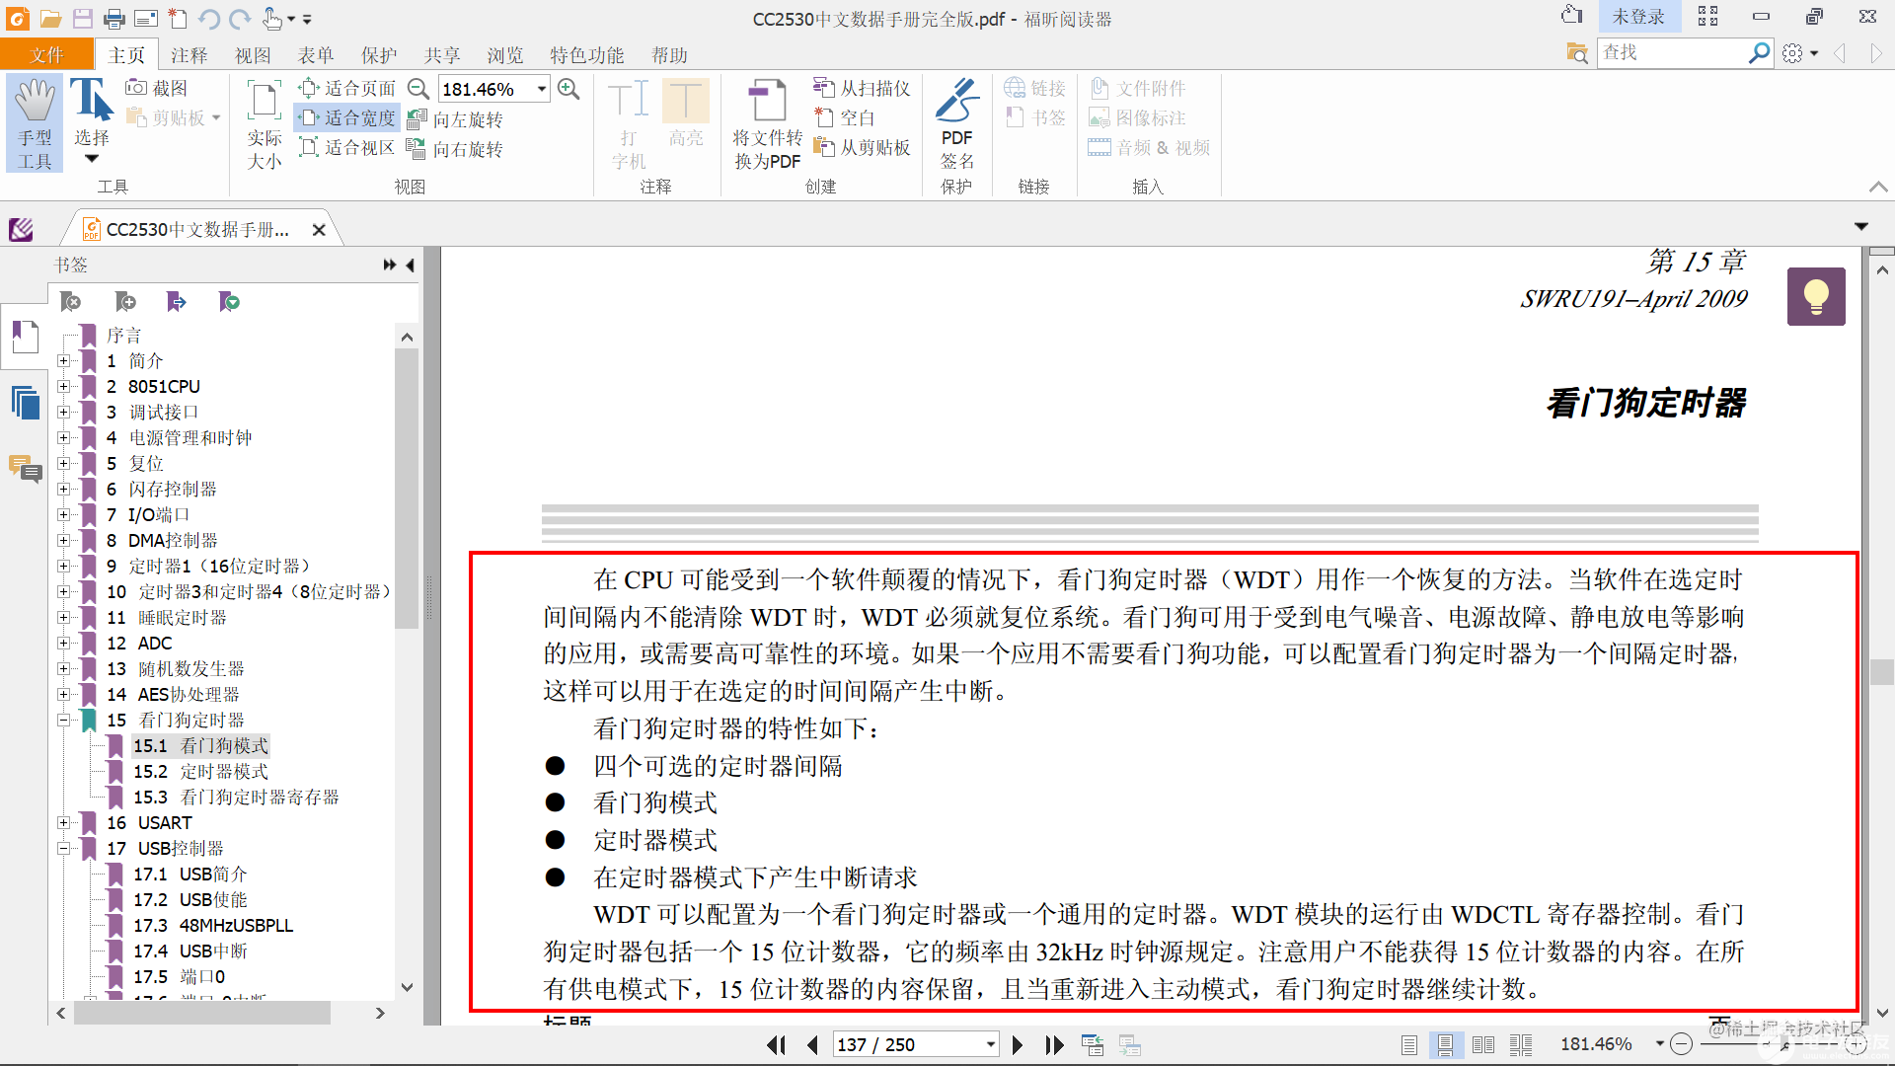Screen dimensions: 1895x1066
Task: Collapse bookmark 15 看门狗定时器
Action: pos(63,721)
